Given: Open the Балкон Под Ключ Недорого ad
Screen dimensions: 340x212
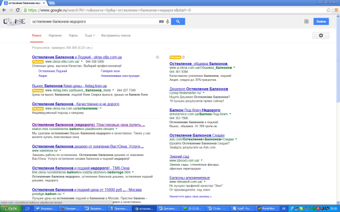Looking at the screenshot, I should coord(195,110).
